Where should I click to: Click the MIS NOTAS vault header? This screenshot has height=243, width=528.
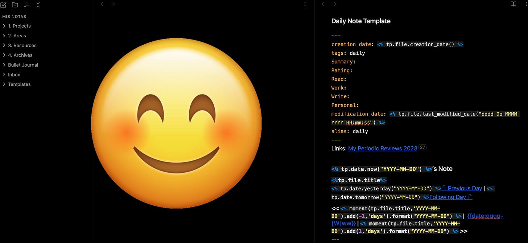[14, 17]
